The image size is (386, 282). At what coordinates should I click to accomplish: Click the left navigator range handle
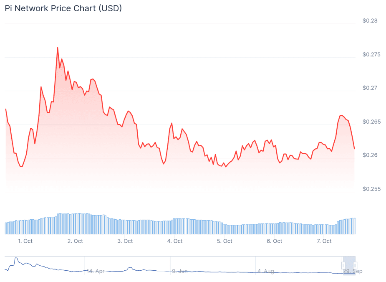pyautogui.click(x=343, y=265)
